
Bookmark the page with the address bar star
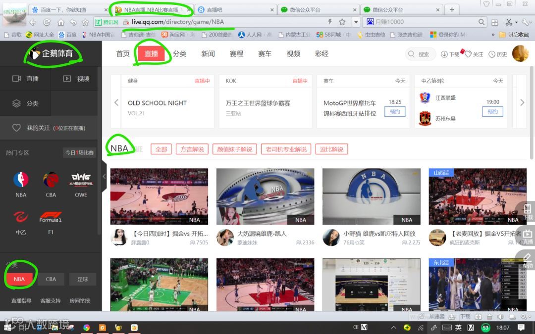pyautogui.click(x=342, y=22)
